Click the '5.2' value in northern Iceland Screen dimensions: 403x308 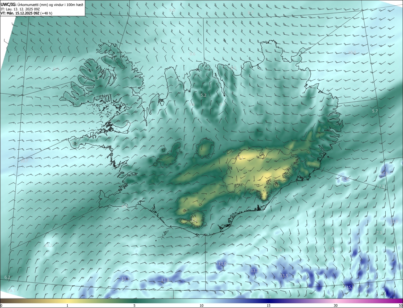(203, 95)
